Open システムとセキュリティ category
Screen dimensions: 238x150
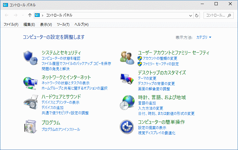[61, 53]
